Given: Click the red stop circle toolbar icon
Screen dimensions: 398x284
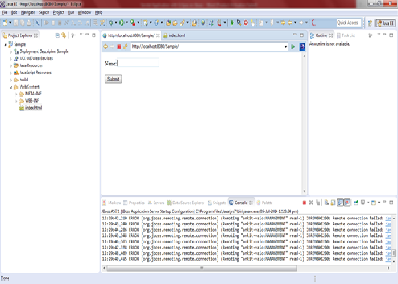Looking at the screenshot, I should click(246, 23).
